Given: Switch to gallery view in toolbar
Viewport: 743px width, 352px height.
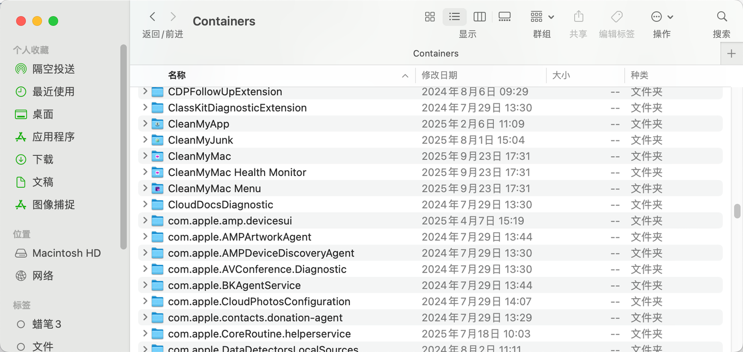Looking at the screenshot, I should point(505,17).
